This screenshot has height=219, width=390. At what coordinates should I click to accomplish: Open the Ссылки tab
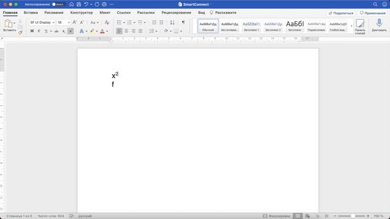pyautogui.click(x=124, y=13)
